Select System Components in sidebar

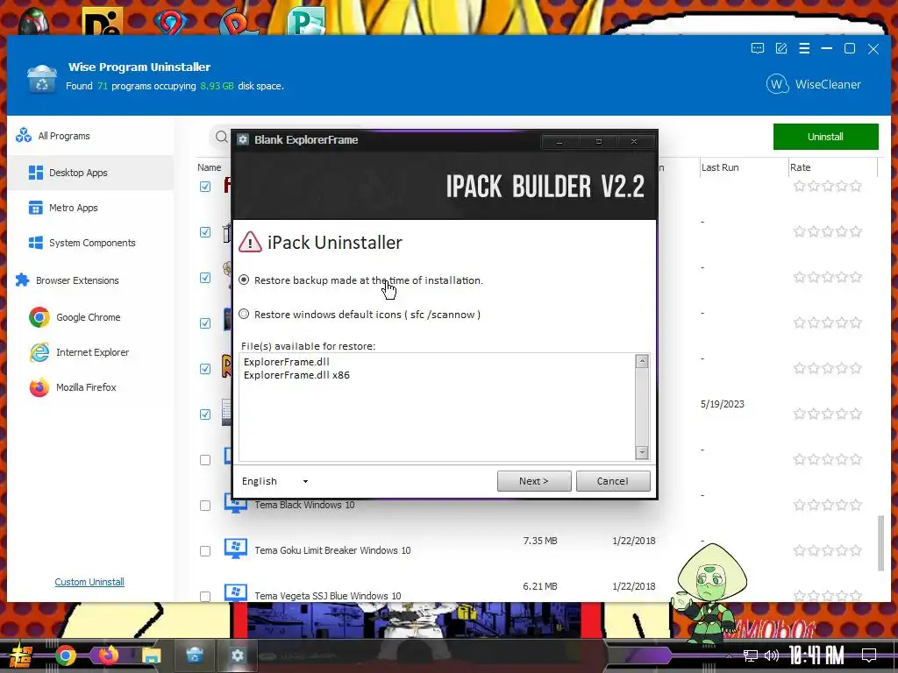click(90, 243)
